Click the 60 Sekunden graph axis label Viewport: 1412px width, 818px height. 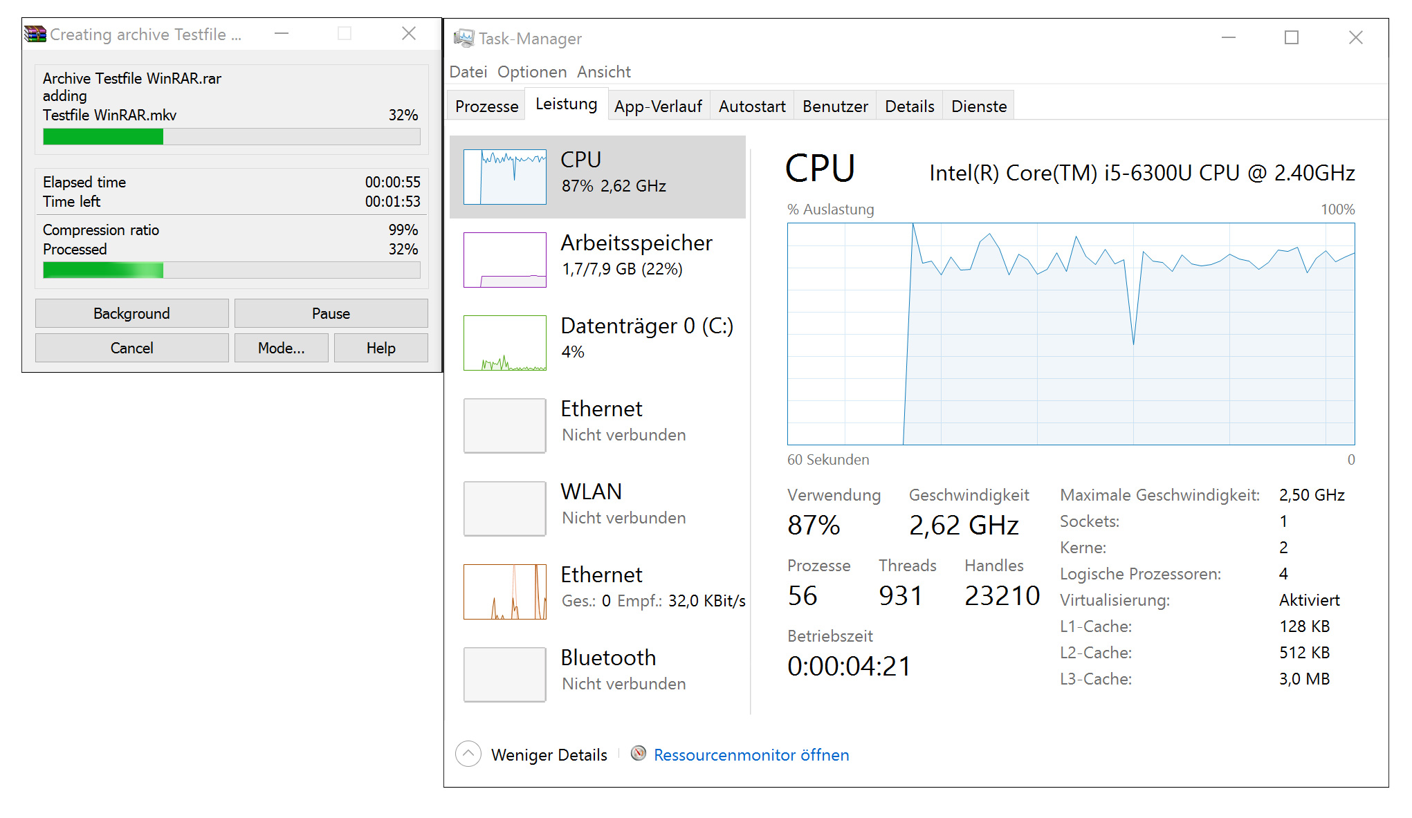tap(828, 460)
